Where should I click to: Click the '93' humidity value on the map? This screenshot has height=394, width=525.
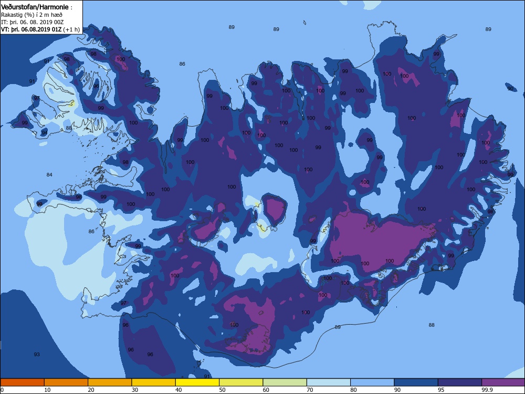37,354
